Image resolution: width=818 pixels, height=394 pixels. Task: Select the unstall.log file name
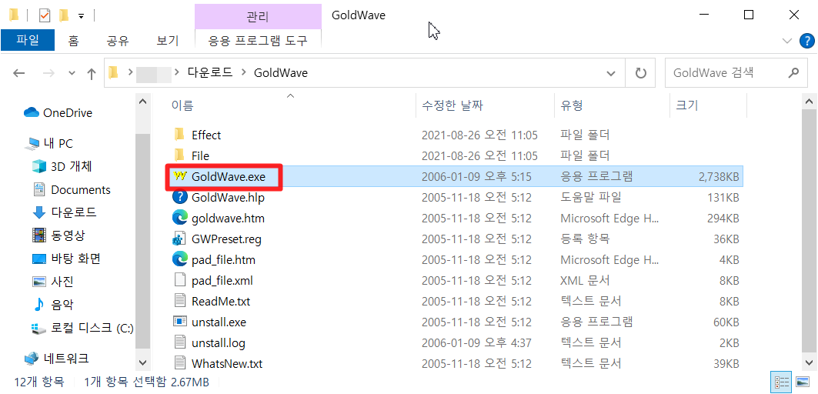(x=218, y=343)
